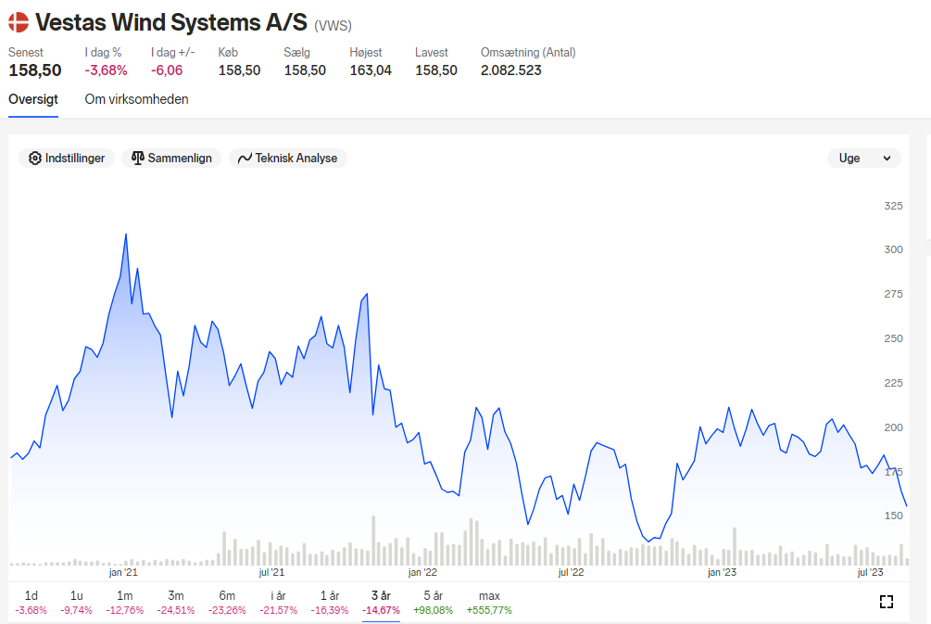Click the 150 price axis label
931x624 pixels.
point(893,516)
